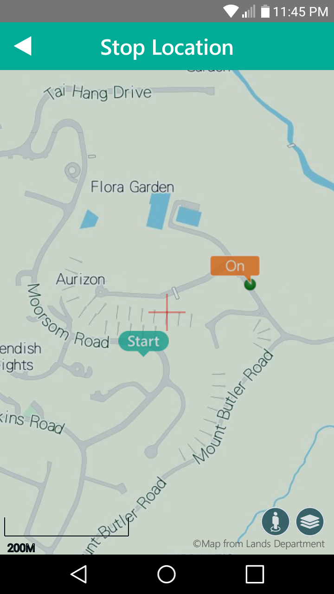
Task: Tap the orange On marker
Action: (235, 267)
